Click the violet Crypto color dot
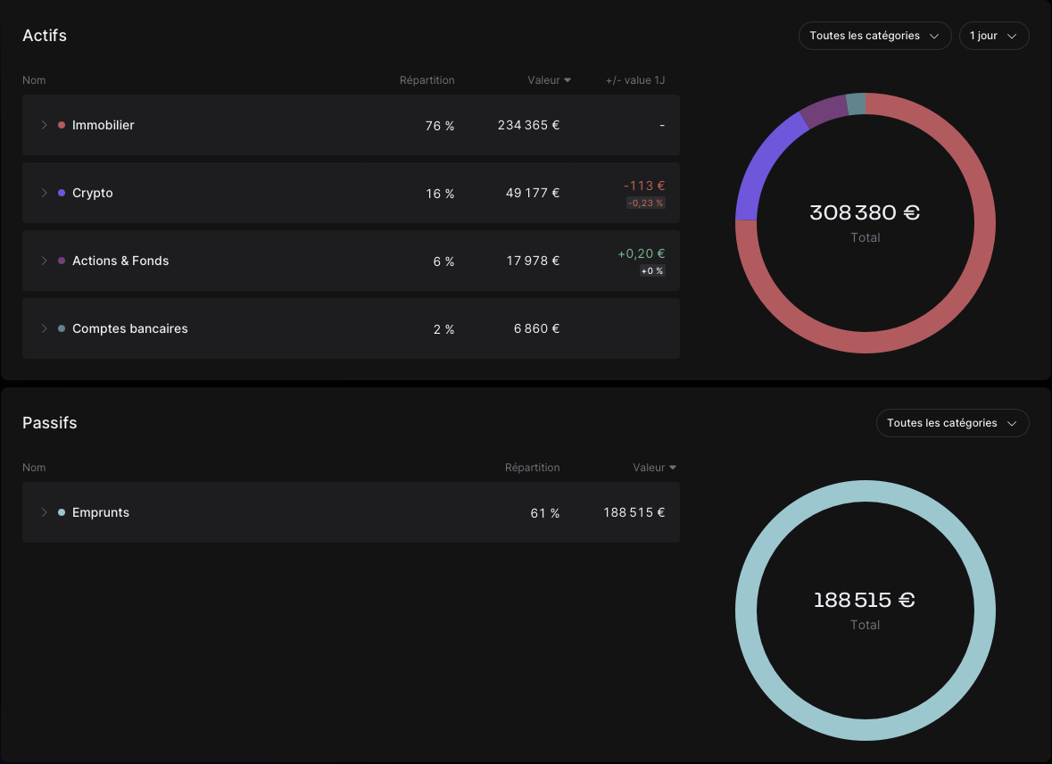The height and width of the screenshot is (764, 1052). pyautogui.click(x=62, y=193)
